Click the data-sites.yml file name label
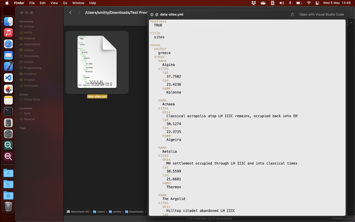 click(x=97, y=96)
